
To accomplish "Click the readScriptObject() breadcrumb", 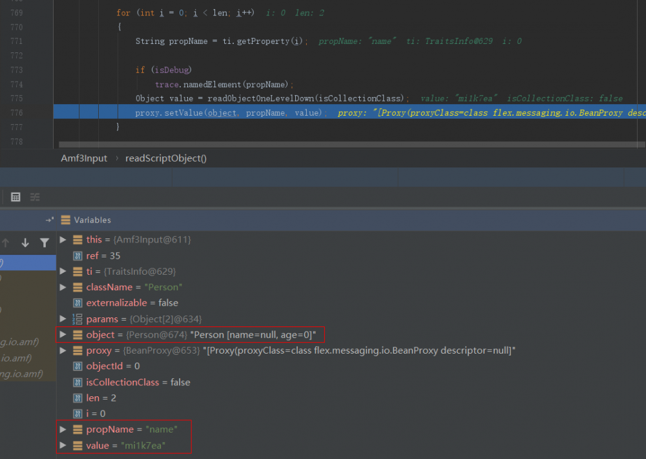I will 165,158.
